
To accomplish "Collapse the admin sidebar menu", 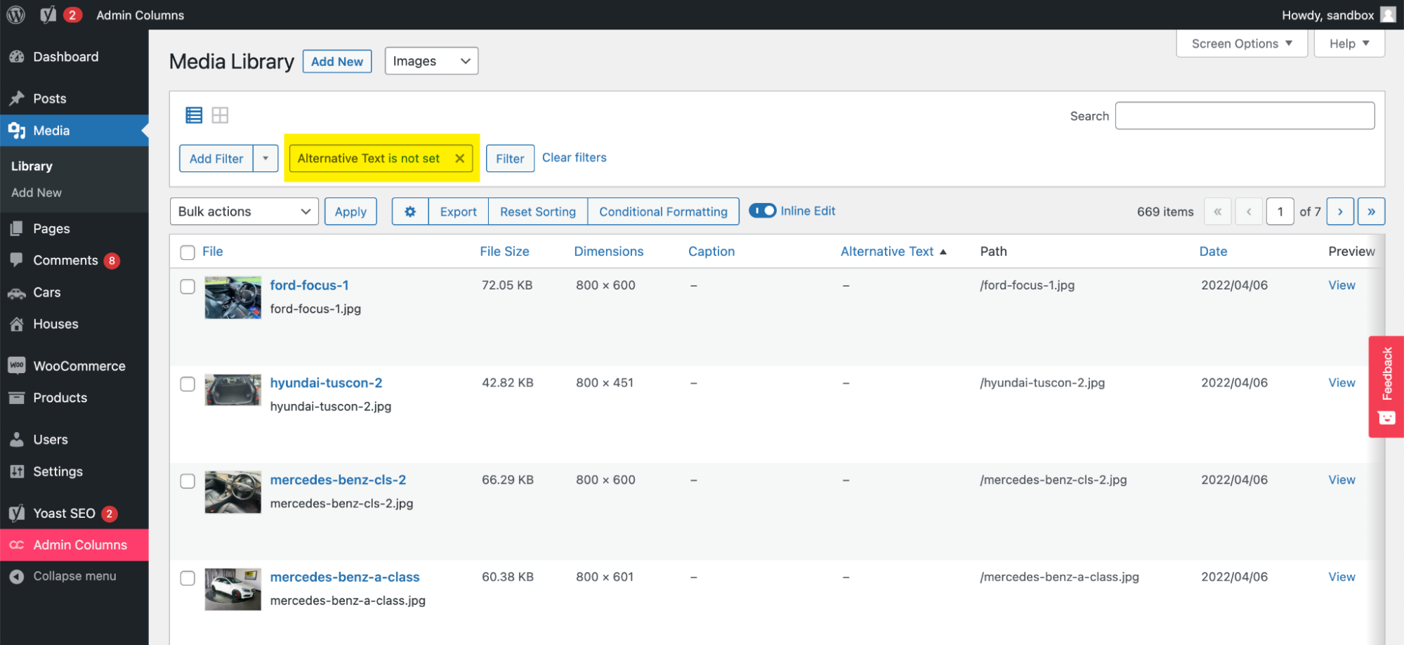I will point(74,576).
